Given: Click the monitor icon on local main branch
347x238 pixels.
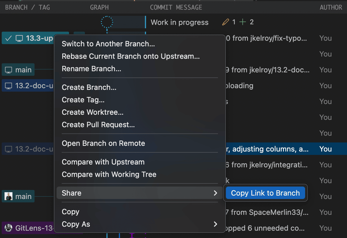Looking at the screenshot, I should pyautogui.click(x=8, y=70).
